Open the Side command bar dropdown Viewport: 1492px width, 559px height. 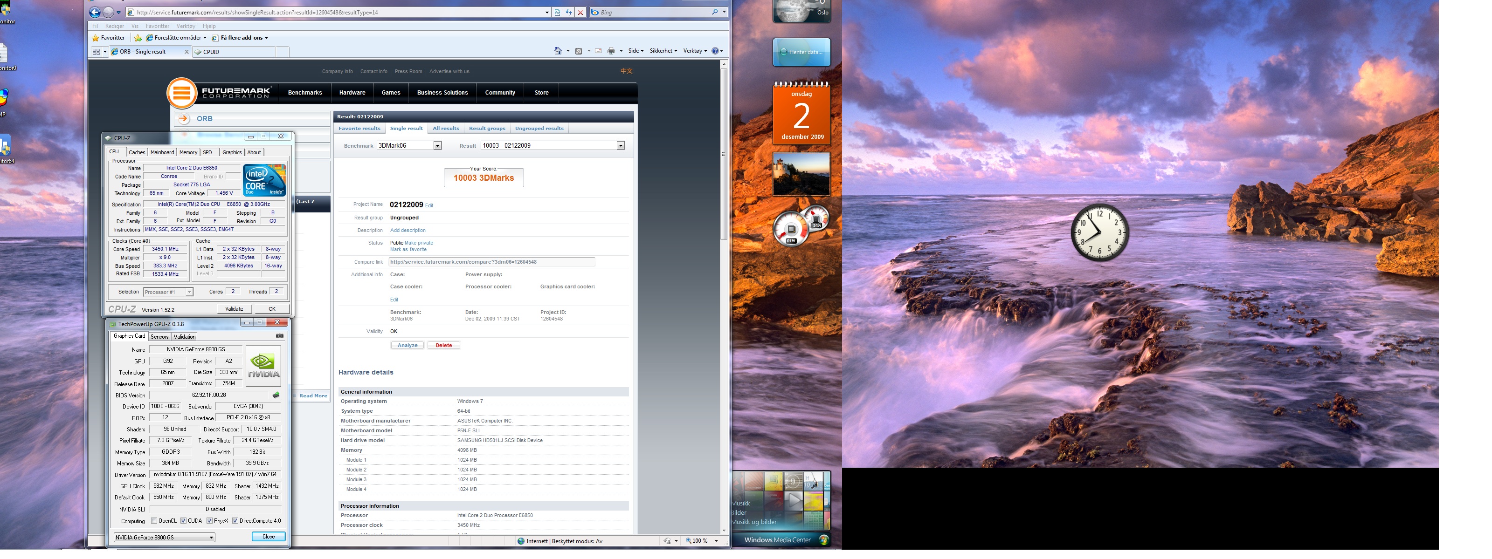[636, 51]
